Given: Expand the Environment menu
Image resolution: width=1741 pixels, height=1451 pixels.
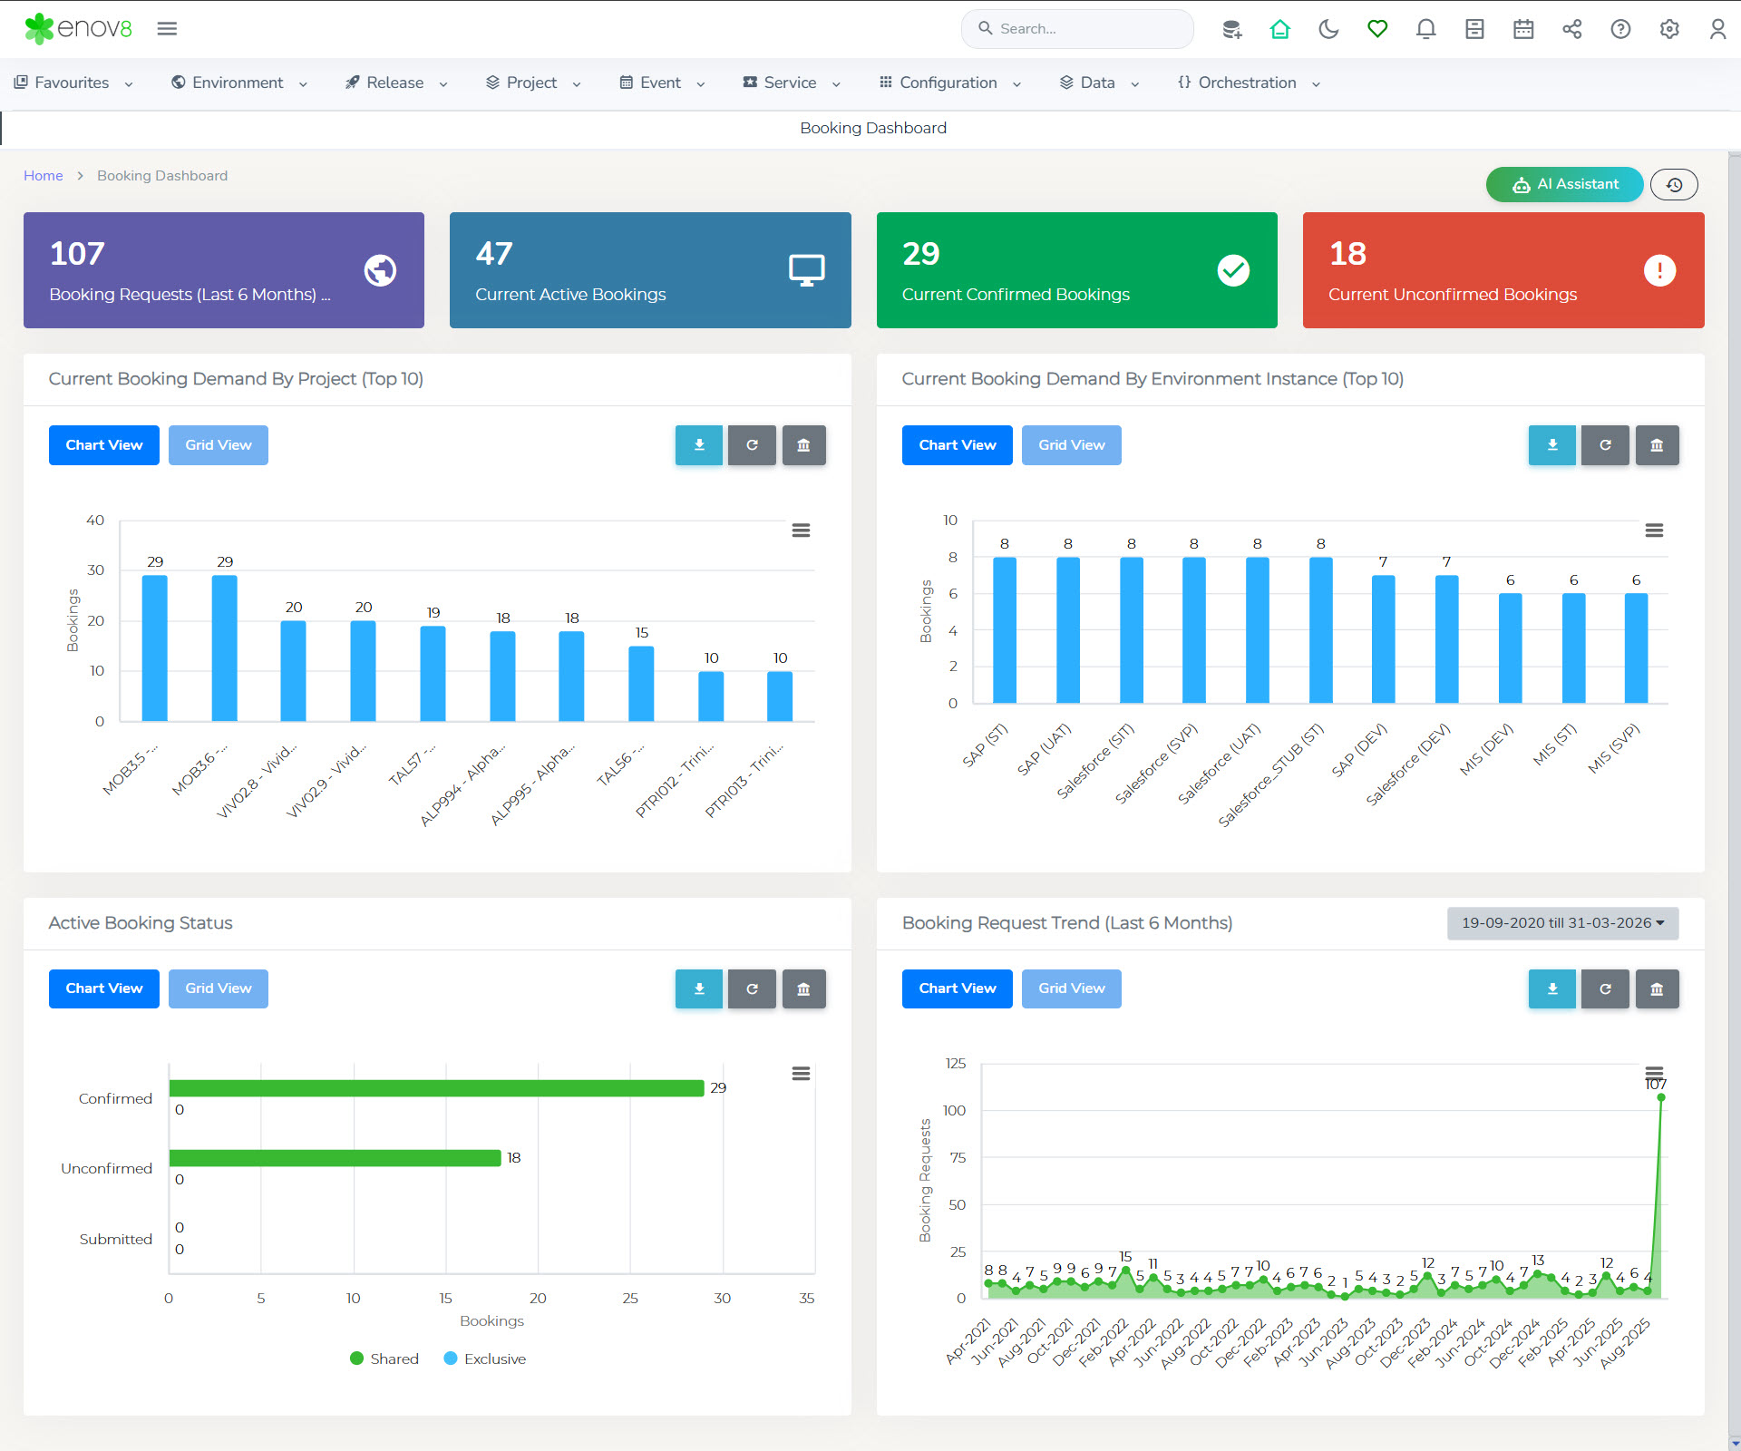Looking at the screenshot, I should (x=238, y=83).
